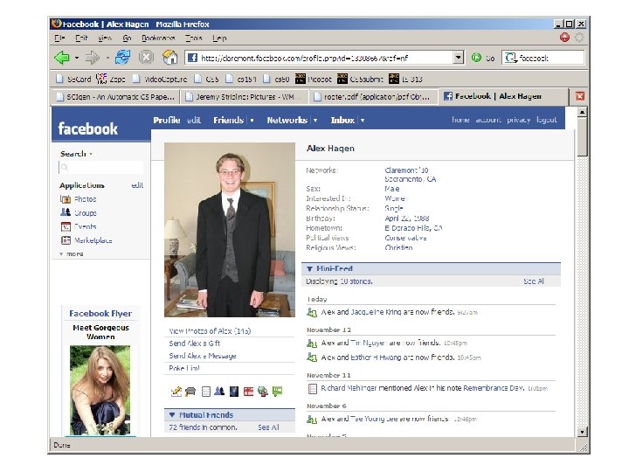Expand more applications in the sidebar
This screenshot has width=629, height=472.
coord(72,254)
